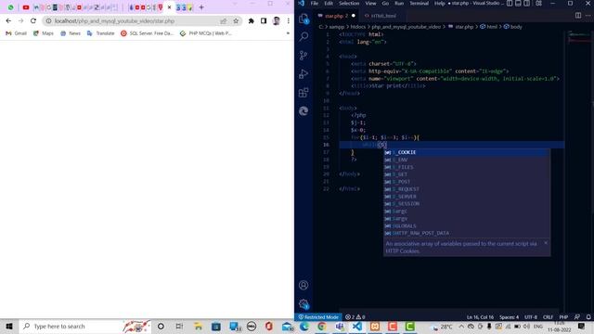The width and height of the screenshot is (594, 334).
Task: Open the editor More Actions menu
Action: pos(588,16)
